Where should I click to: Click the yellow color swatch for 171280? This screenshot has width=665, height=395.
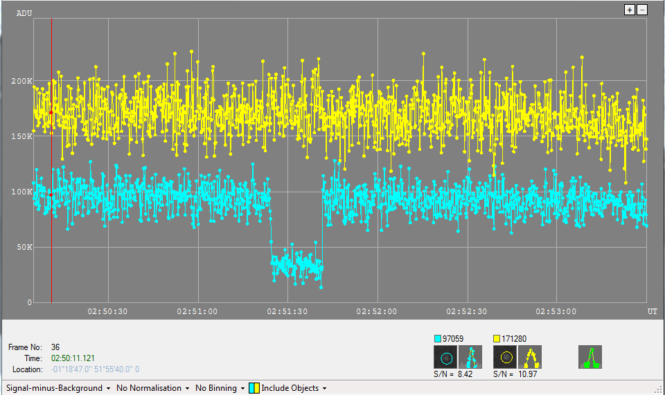[497, 339]
